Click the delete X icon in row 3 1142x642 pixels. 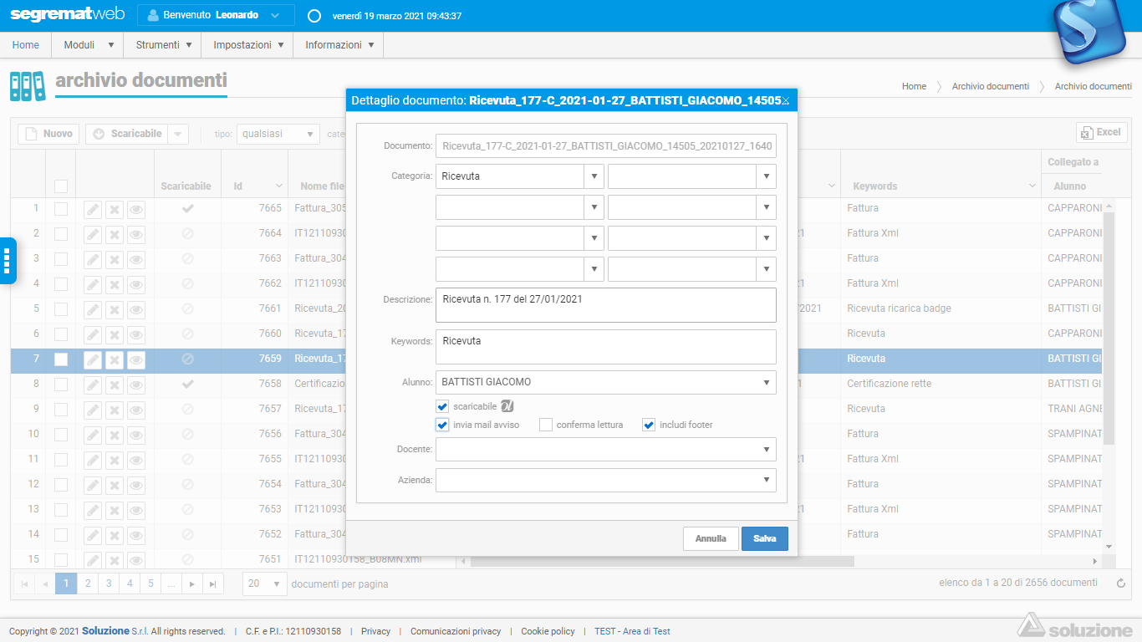115,259
